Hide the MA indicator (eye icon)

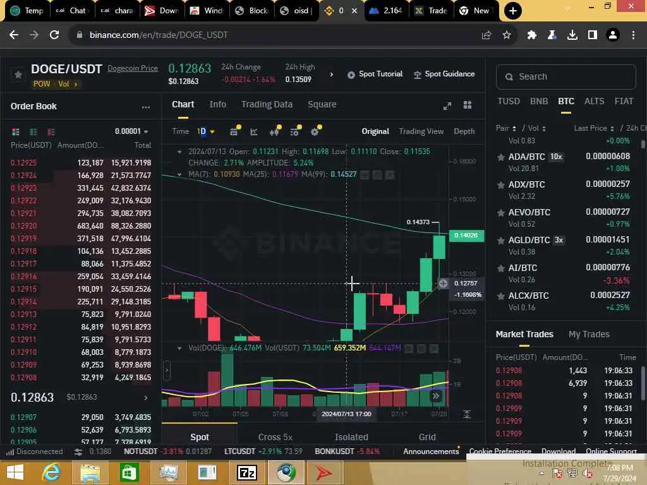tap(365, 174)
